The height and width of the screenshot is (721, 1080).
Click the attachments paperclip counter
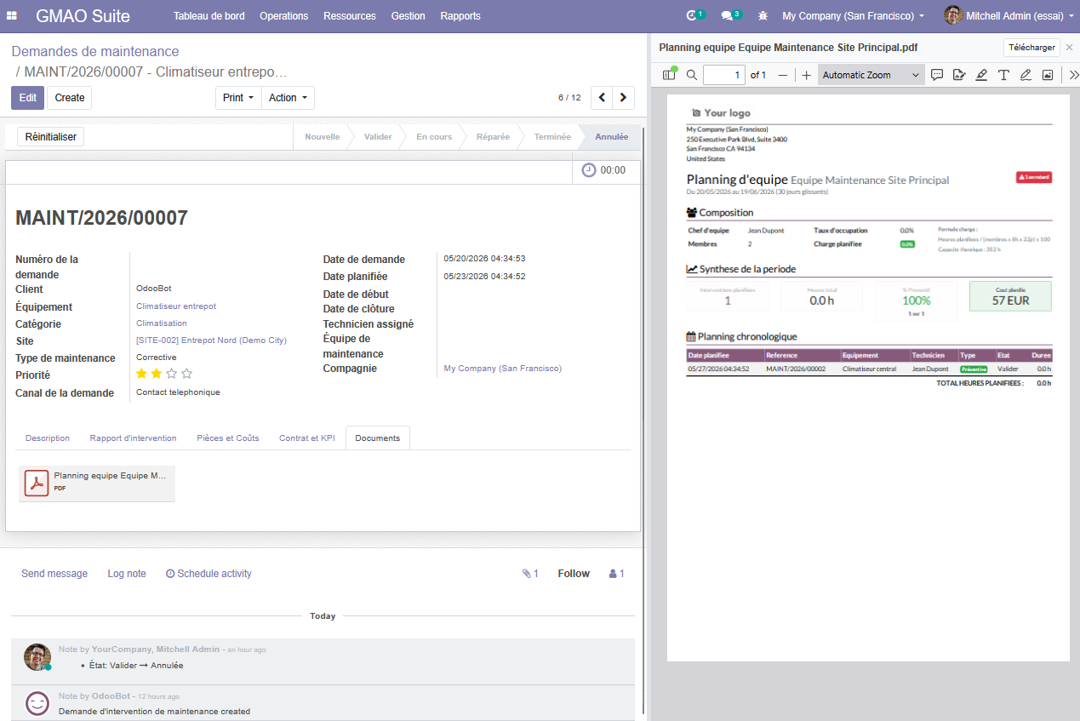tap(530, 574)
